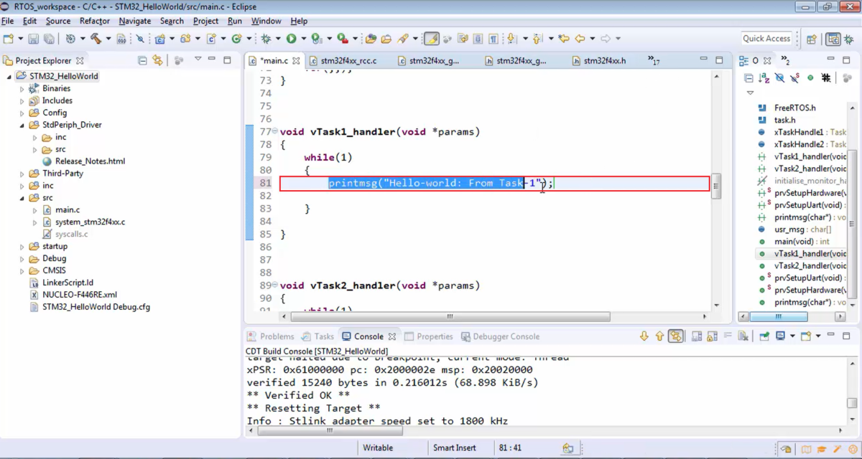Click Clear Console icon

tap(743, 336)
